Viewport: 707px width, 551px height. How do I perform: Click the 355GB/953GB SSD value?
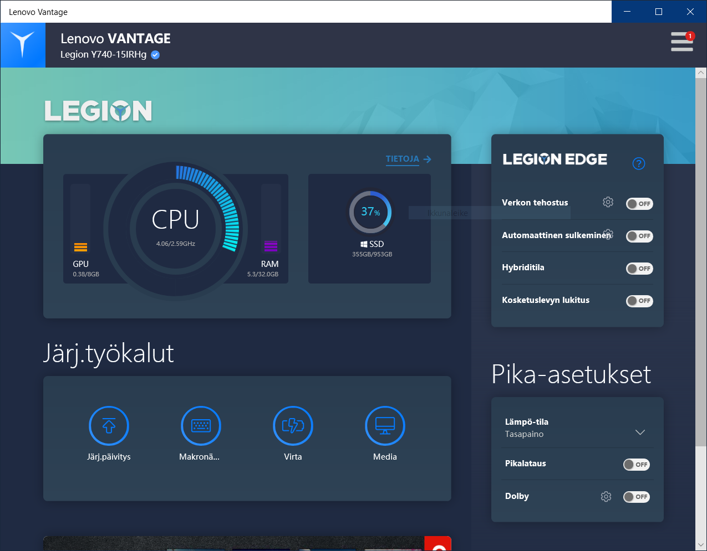pos(372,254)
